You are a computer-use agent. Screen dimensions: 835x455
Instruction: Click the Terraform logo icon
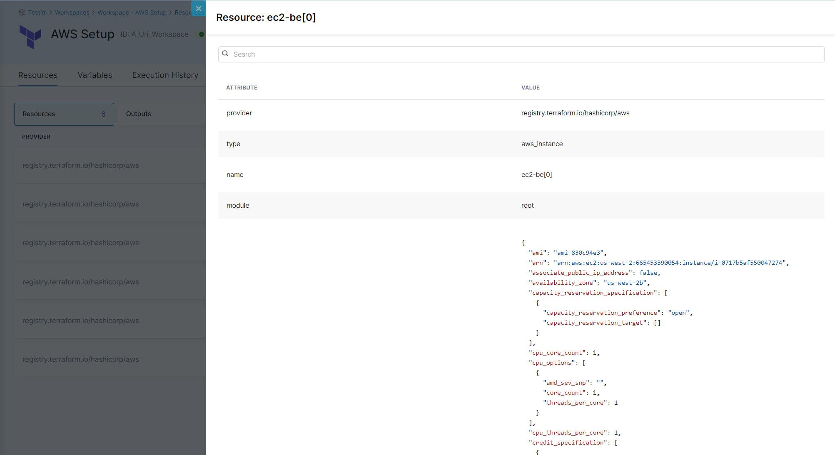click(x=30, y=36)
